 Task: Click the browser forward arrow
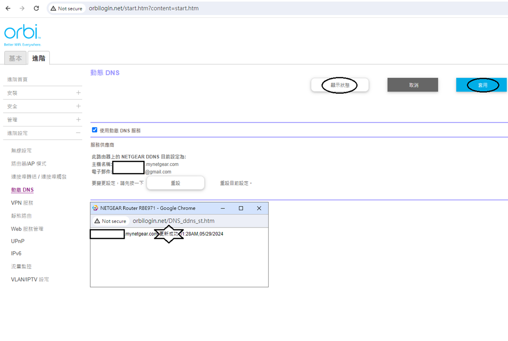[22, 8]
